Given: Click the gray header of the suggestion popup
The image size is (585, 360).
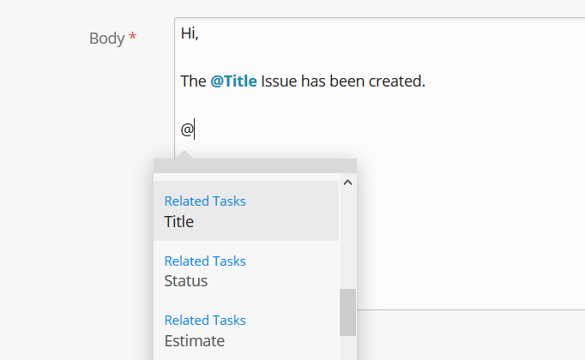Looking at the screenshot, I should click(x=255, y=166).
